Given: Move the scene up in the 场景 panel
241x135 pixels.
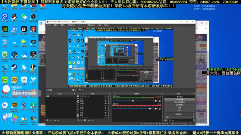Looking at the screenshot, I should (x=55, y=120).
